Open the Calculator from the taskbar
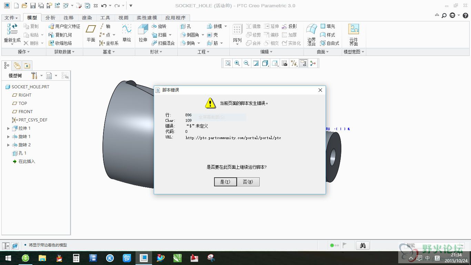471x265 pixels. point(76,258)
